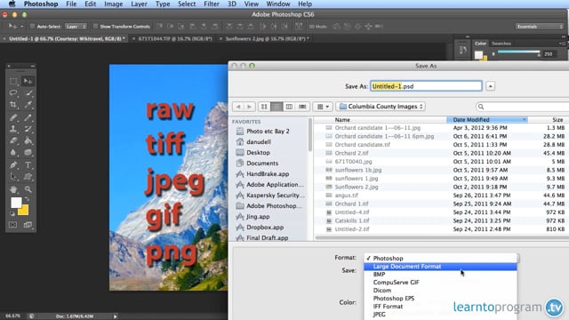The height and width of the screenshot is (320, 569).
Task: Select the Pen tool
Action: tap(13, 165)
